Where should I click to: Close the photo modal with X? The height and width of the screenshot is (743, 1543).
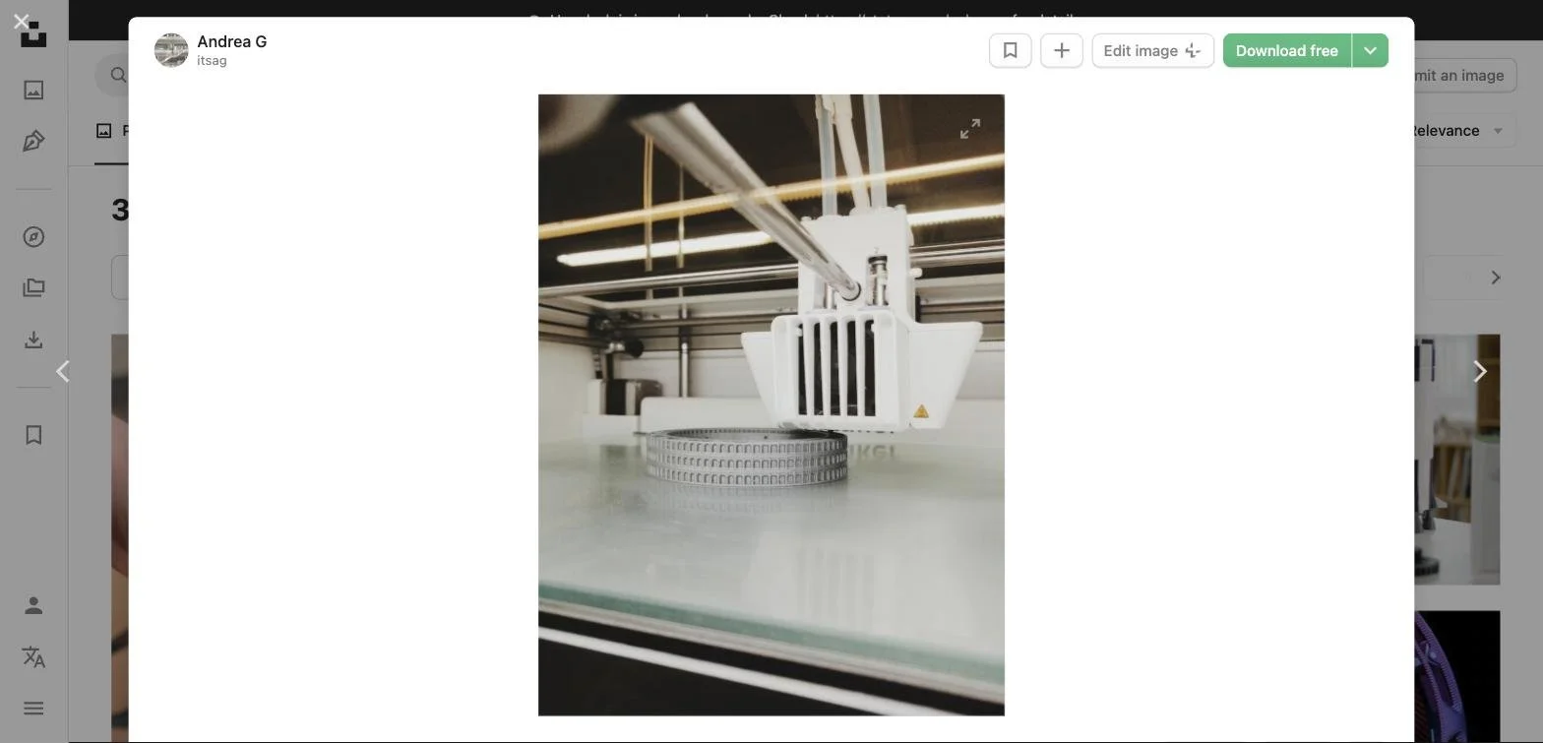[22, 21]
